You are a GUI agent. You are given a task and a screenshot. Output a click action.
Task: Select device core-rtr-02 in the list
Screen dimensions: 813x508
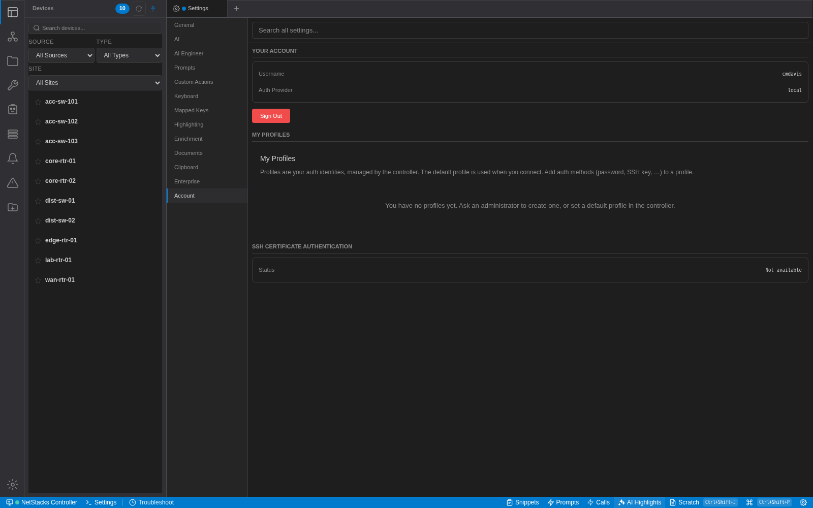(95, 181)
